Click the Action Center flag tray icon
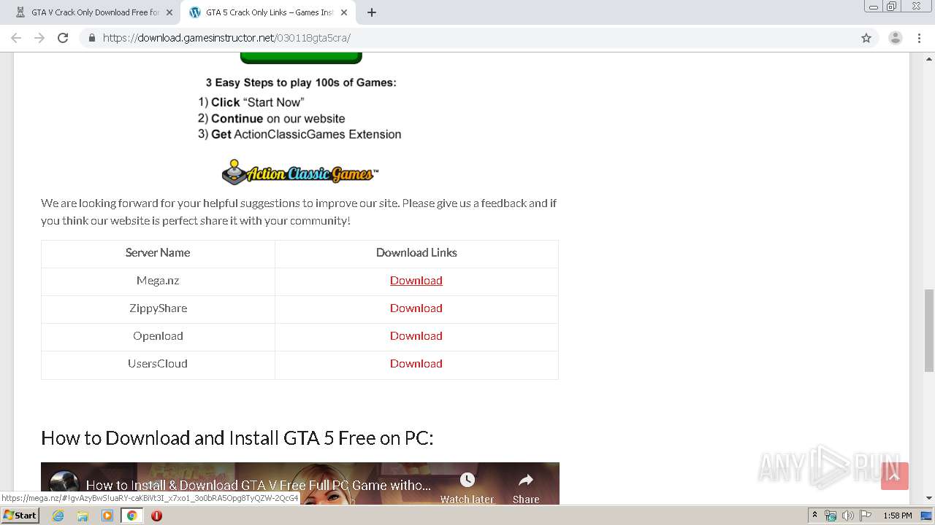This screenshot has width=935, height=525. point(866,516)
